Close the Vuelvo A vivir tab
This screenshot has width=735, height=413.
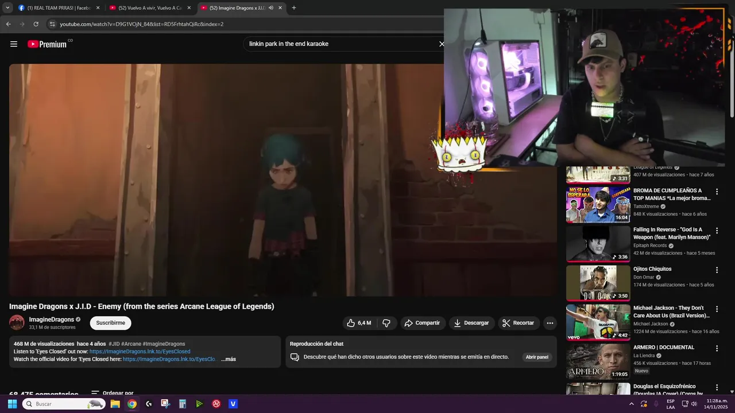pos(189,8)
